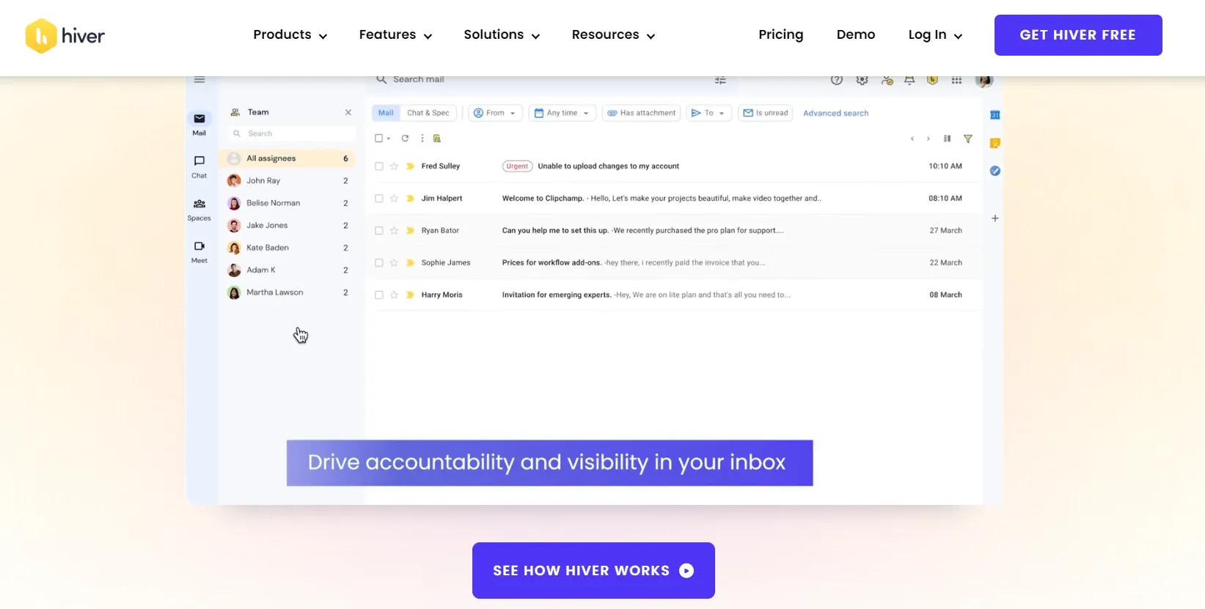Apply the Has attachment filter chip
This screenshot has height=609, width=1205.
[x=642, y=113]
